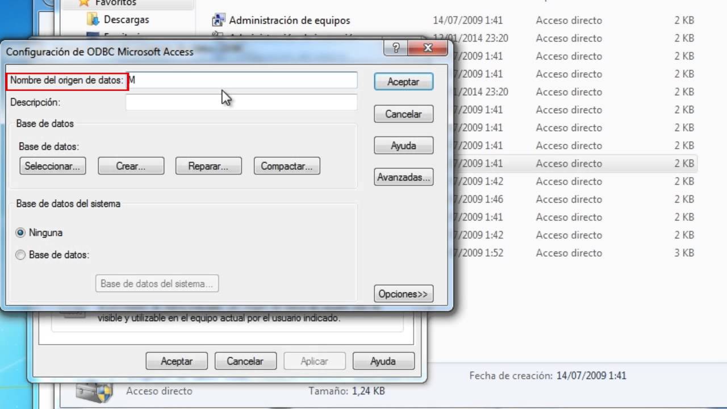Screen dimensions: 727x409
Task: Click the Compactar... database button
Action: tap(287, 166)
